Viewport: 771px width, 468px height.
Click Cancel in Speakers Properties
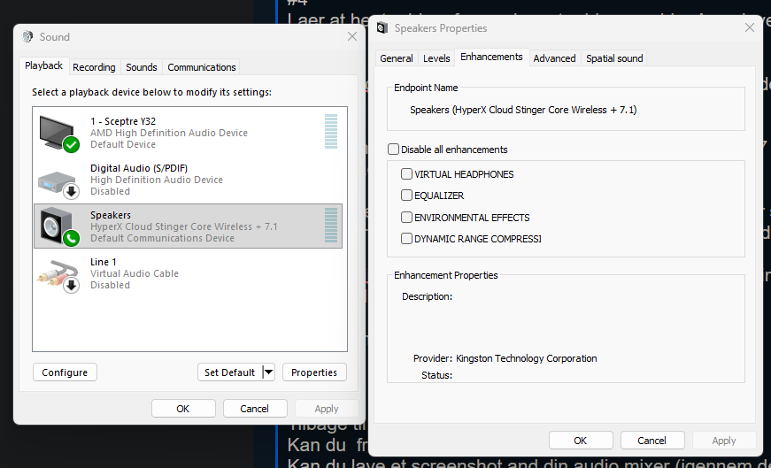point(652,441)
